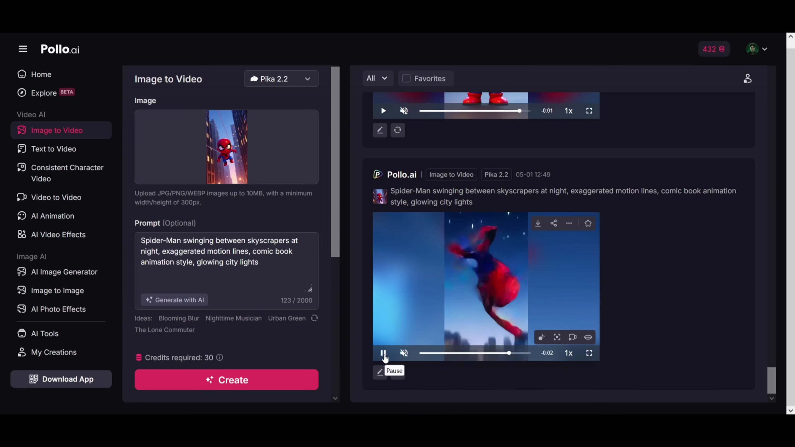The image size is (795, 447).
Task: Click the upscale frame icon on video
Action: pyautogui.click(x=557, y=337)
